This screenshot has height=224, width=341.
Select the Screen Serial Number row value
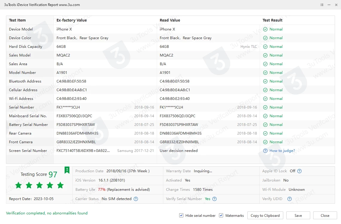click(x=83, y=151)
